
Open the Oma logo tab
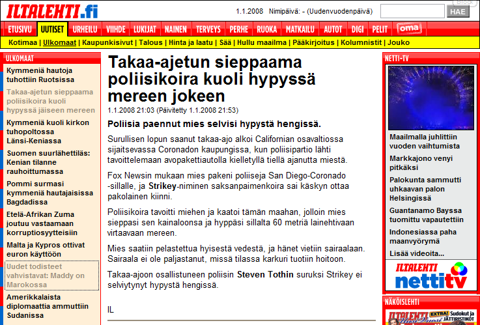(x=409, y=29)
